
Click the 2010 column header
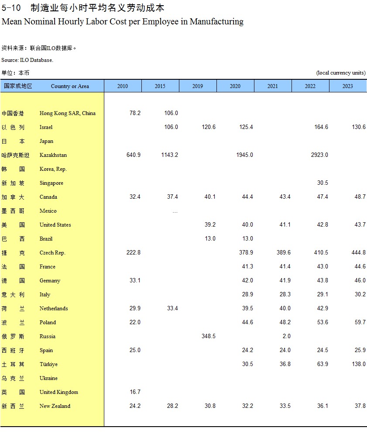[x=123, y=86]
